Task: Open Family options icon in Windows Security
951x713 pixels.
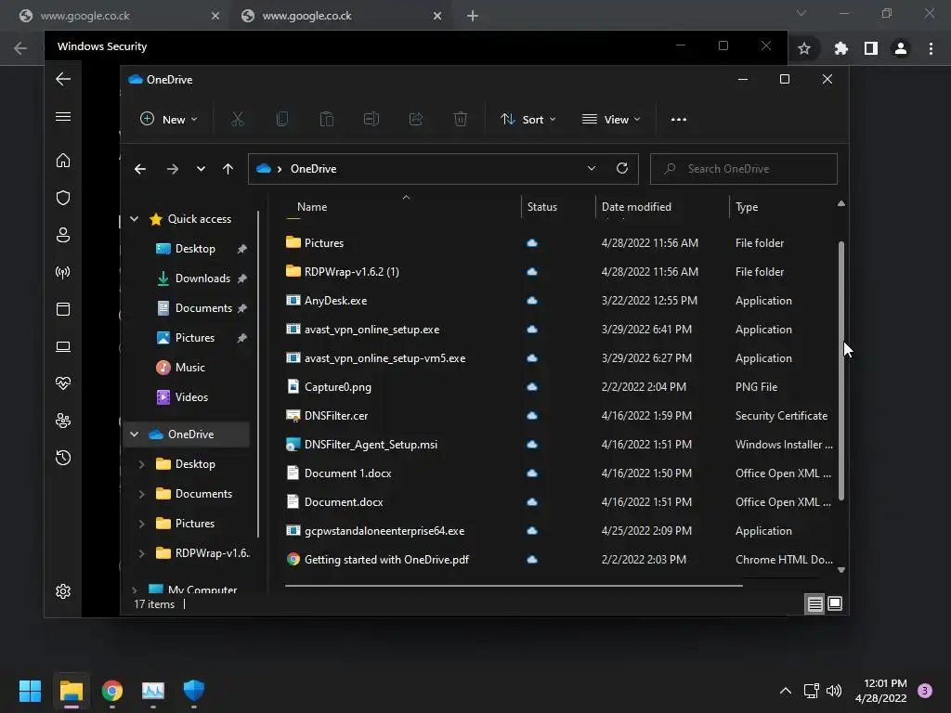Action: point(63,421)
